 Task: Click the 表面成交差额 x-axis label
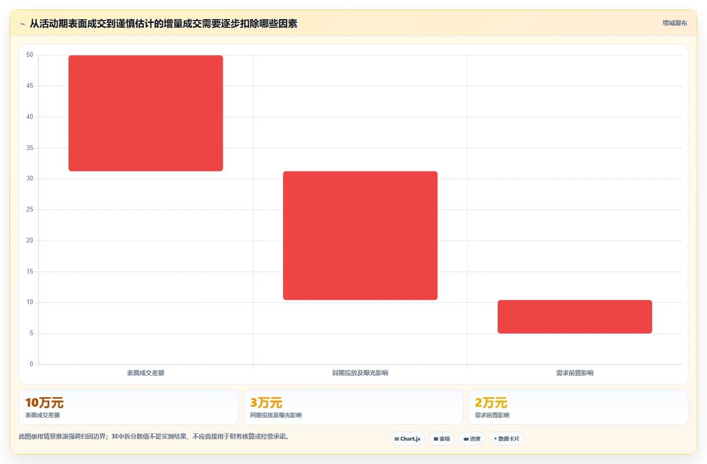point(146,373)
